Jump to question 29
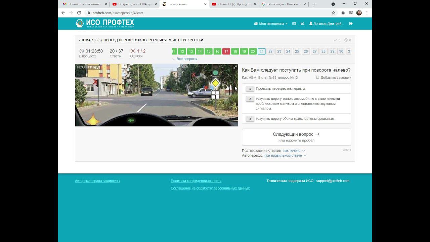 (332, 51)
